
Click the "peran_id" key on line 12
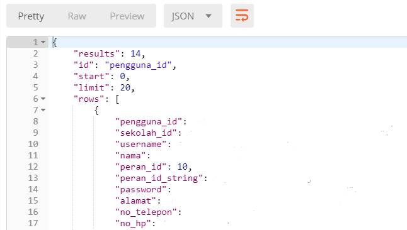(x=140, y=167)
